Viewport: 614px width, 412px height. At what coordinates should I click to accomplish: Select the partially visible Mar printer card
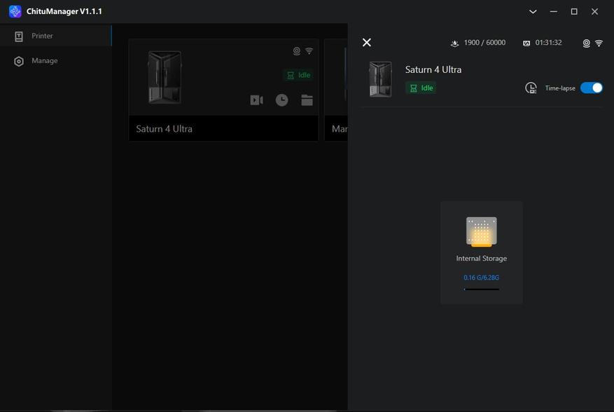(336, 90)
